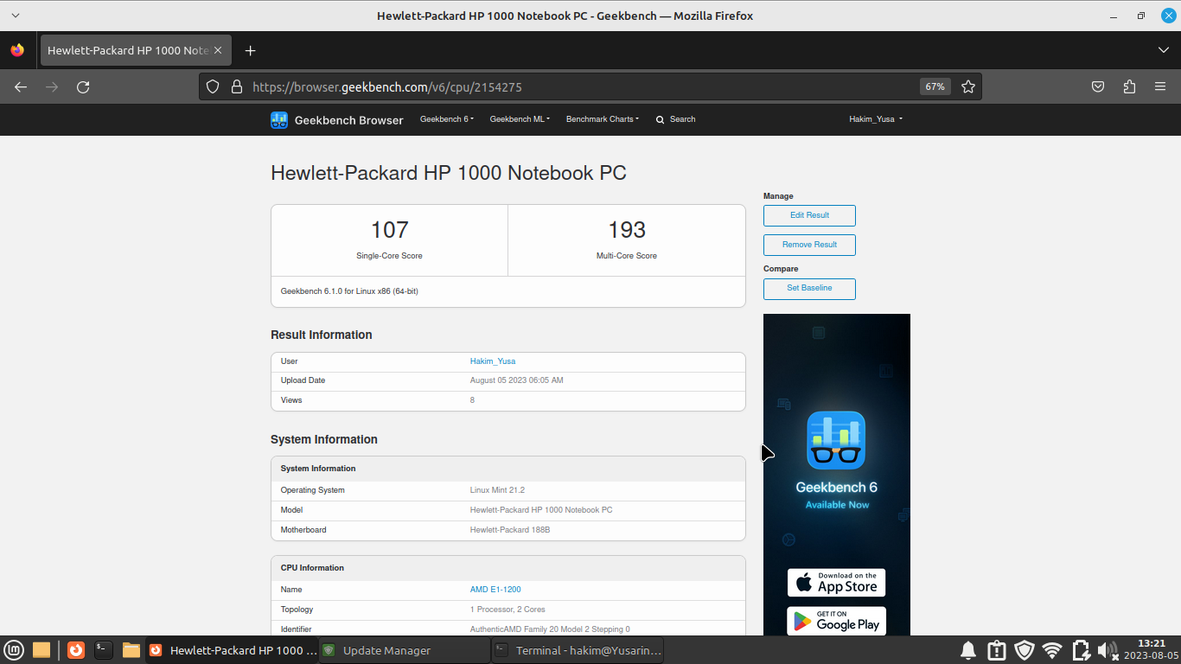Open the window menu arrow in titlebar
Screen dimensions: 1181x664
[16, 16]
